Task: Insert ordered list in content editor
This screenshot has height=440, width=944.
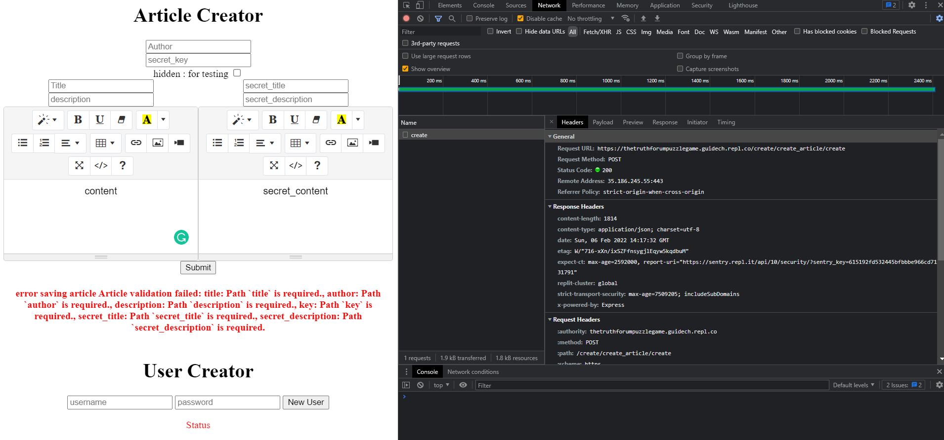Action: [x=44, y=143]
